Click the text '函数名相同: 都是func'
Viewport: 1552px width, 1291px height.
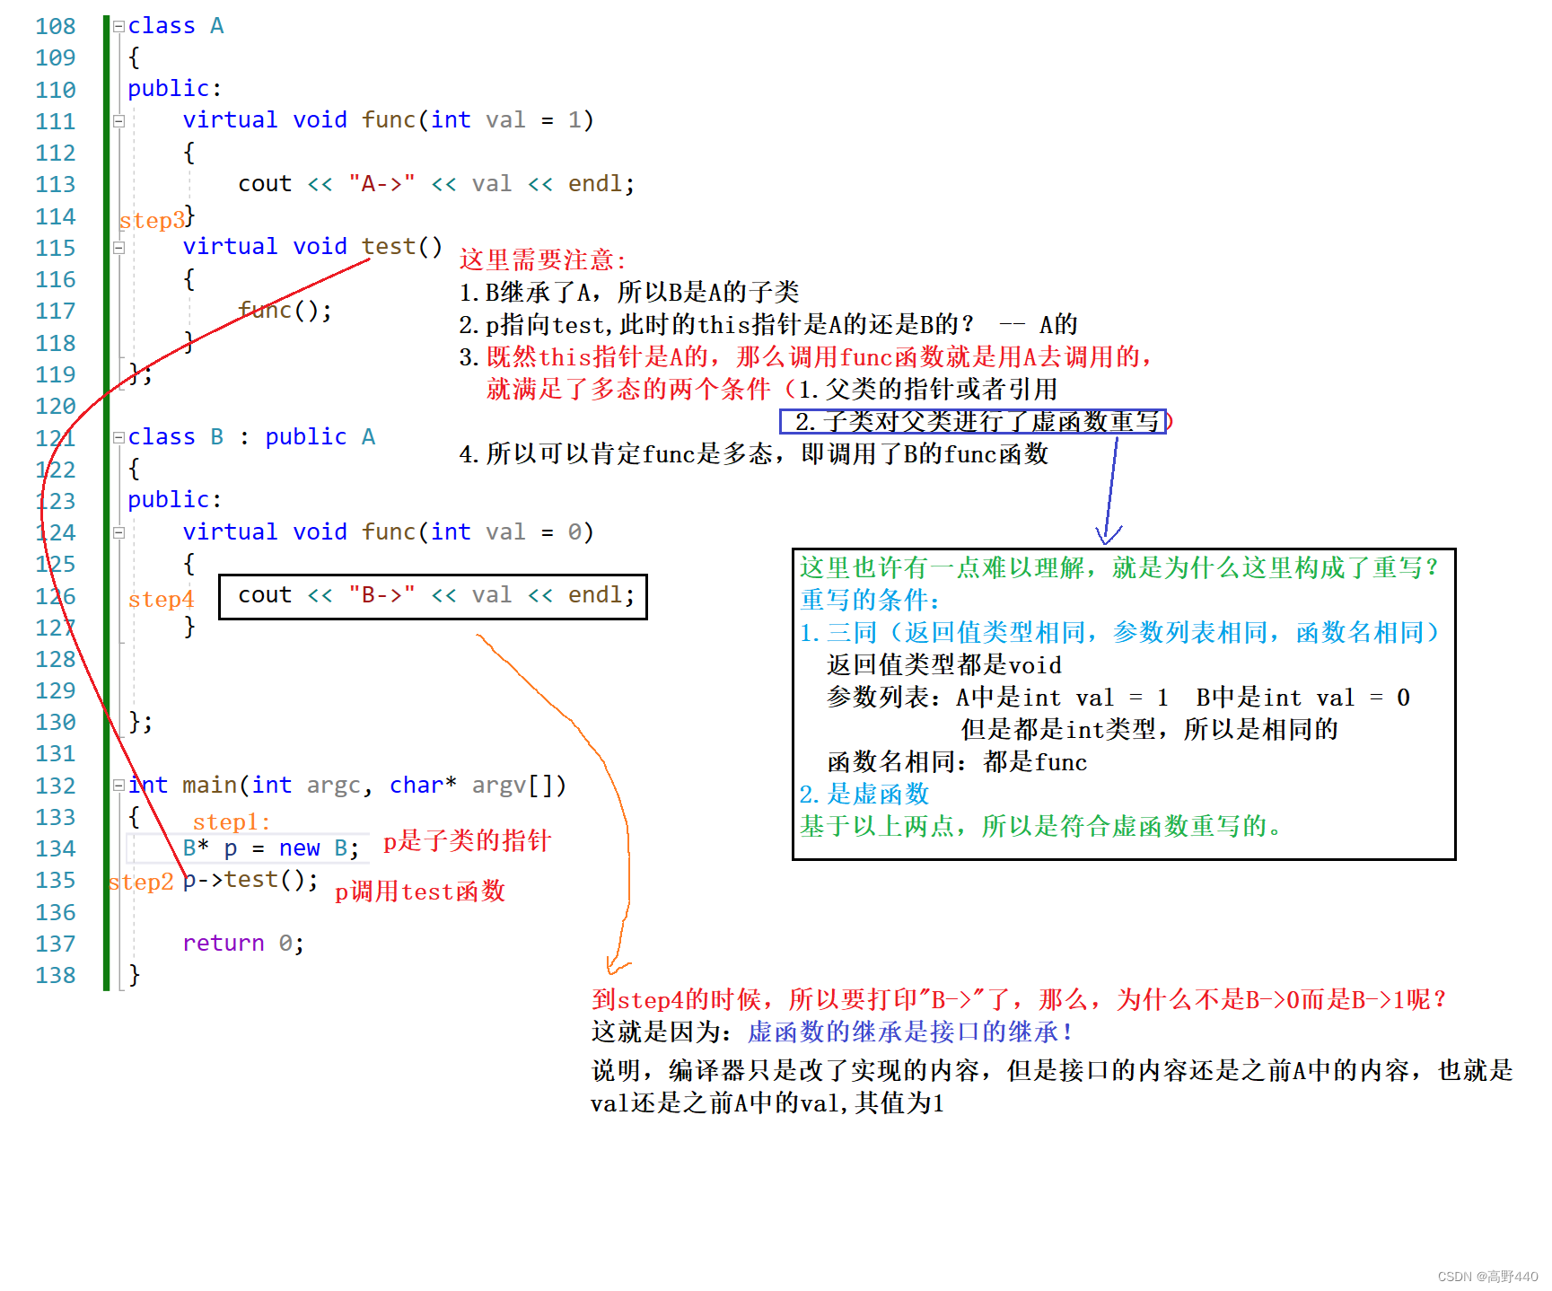click(x=957, y=762)
